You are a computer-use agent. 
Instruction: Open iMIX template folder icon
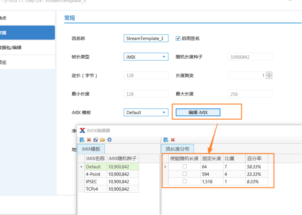click(x=102, y=140)
